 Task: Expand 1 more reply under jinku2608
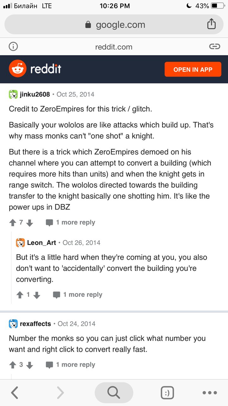coord(71,222)
